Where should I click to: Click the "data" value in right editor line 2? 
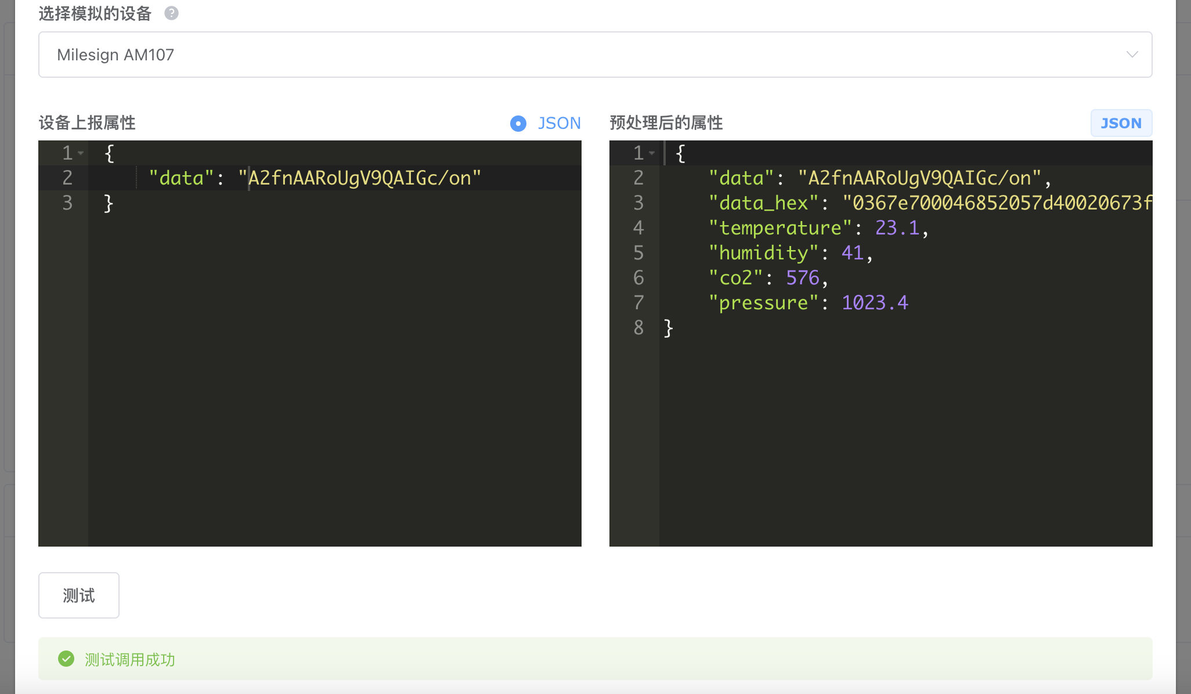(919, 178)
